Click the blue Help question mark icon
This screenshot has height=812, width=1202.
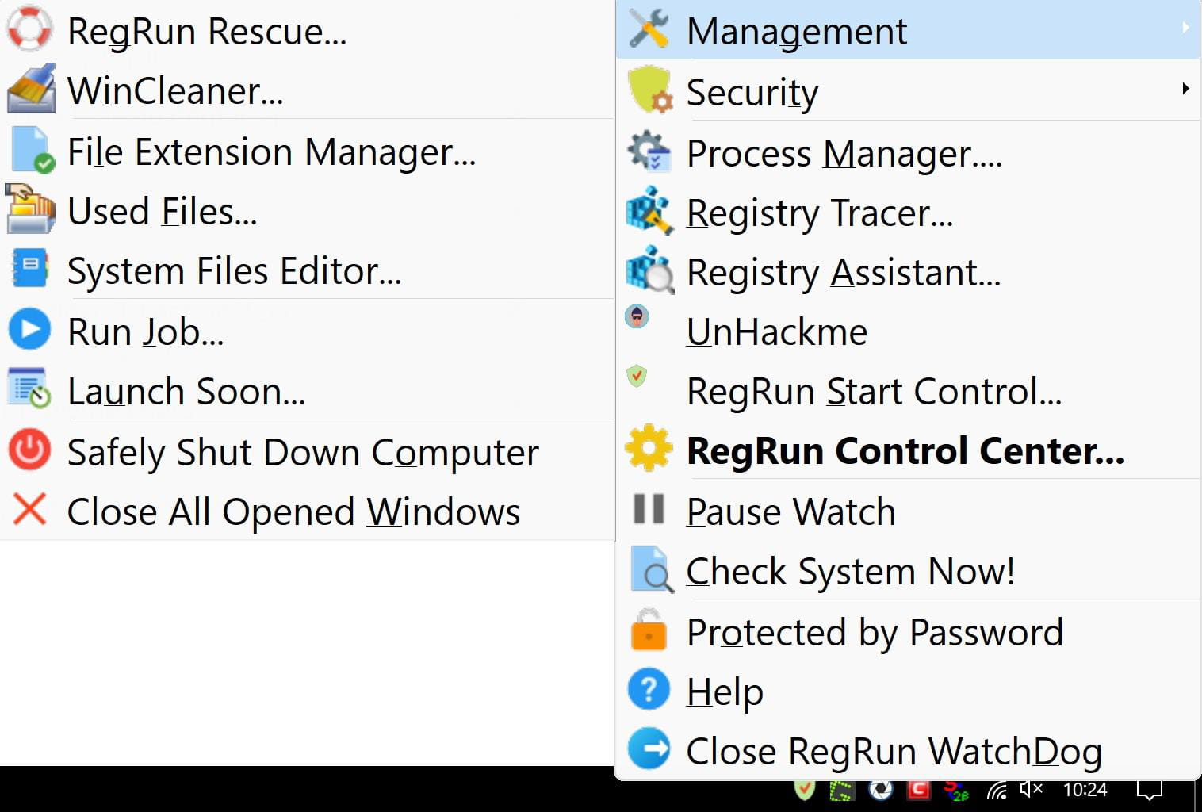tap(649, 690)
